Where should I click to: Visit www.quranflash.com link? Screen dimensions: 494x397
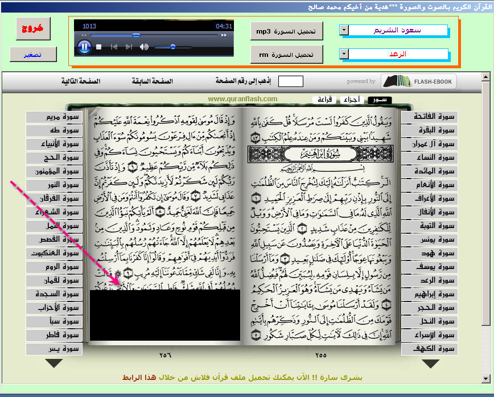tap(242, 99)
